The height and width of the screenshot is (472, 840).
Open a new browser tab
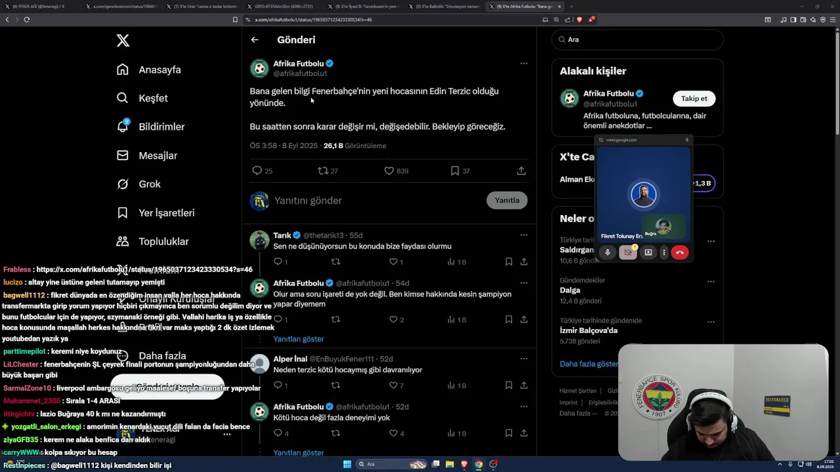click(571, 7)
